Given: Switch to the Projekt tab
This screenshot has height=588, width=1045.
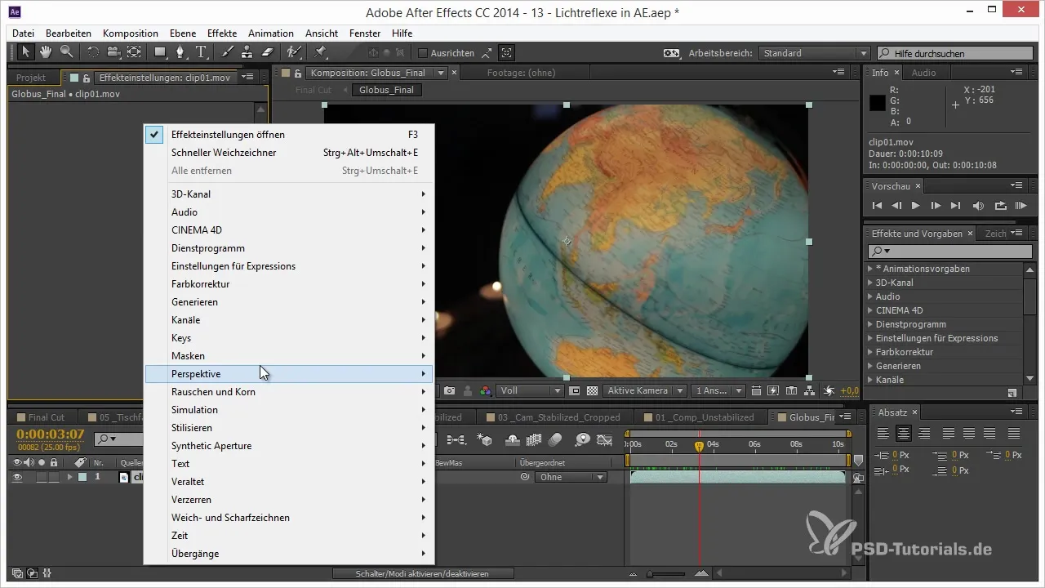Looking at the screenshot, I should [x=31, y=78].
